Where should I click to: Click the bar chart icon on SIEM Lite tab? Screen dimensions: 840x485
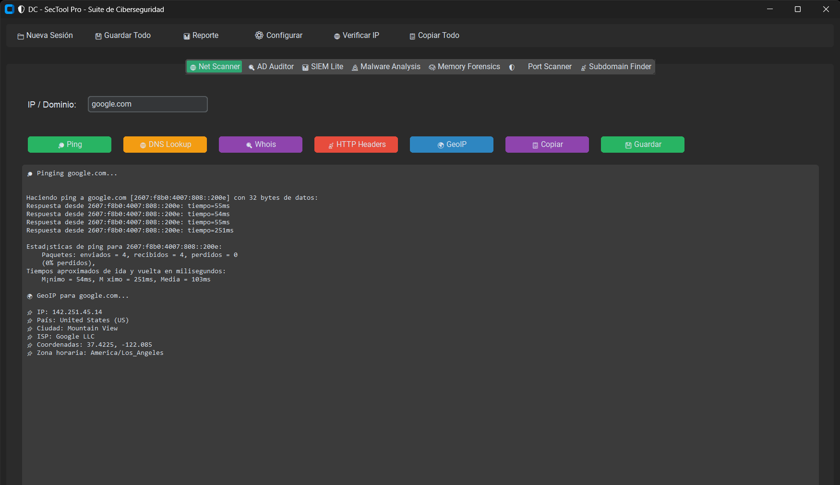305,68
